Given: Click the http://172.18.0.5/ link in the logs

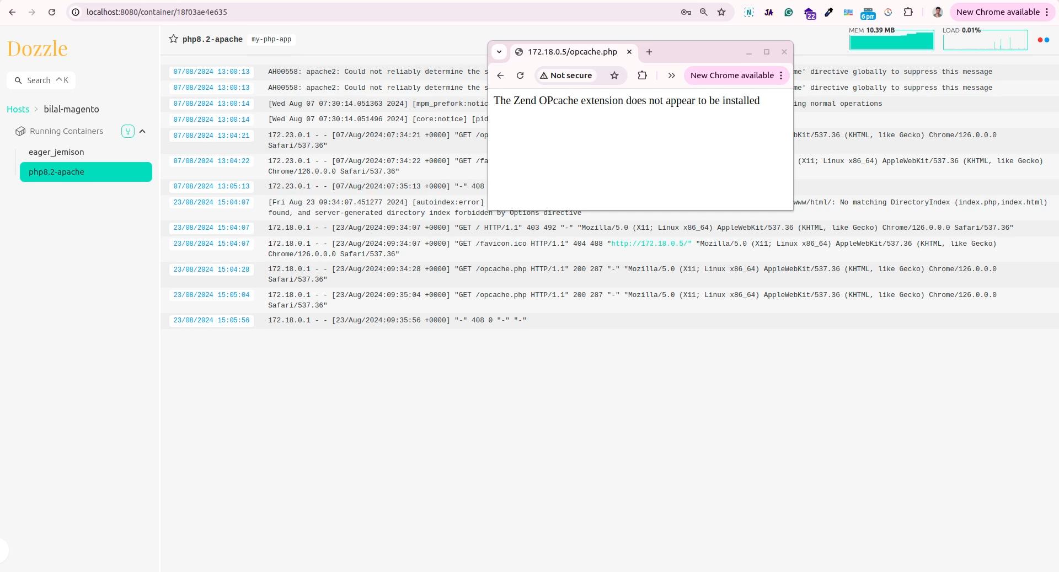Looking at the screenshot, I should click(651, 244).
